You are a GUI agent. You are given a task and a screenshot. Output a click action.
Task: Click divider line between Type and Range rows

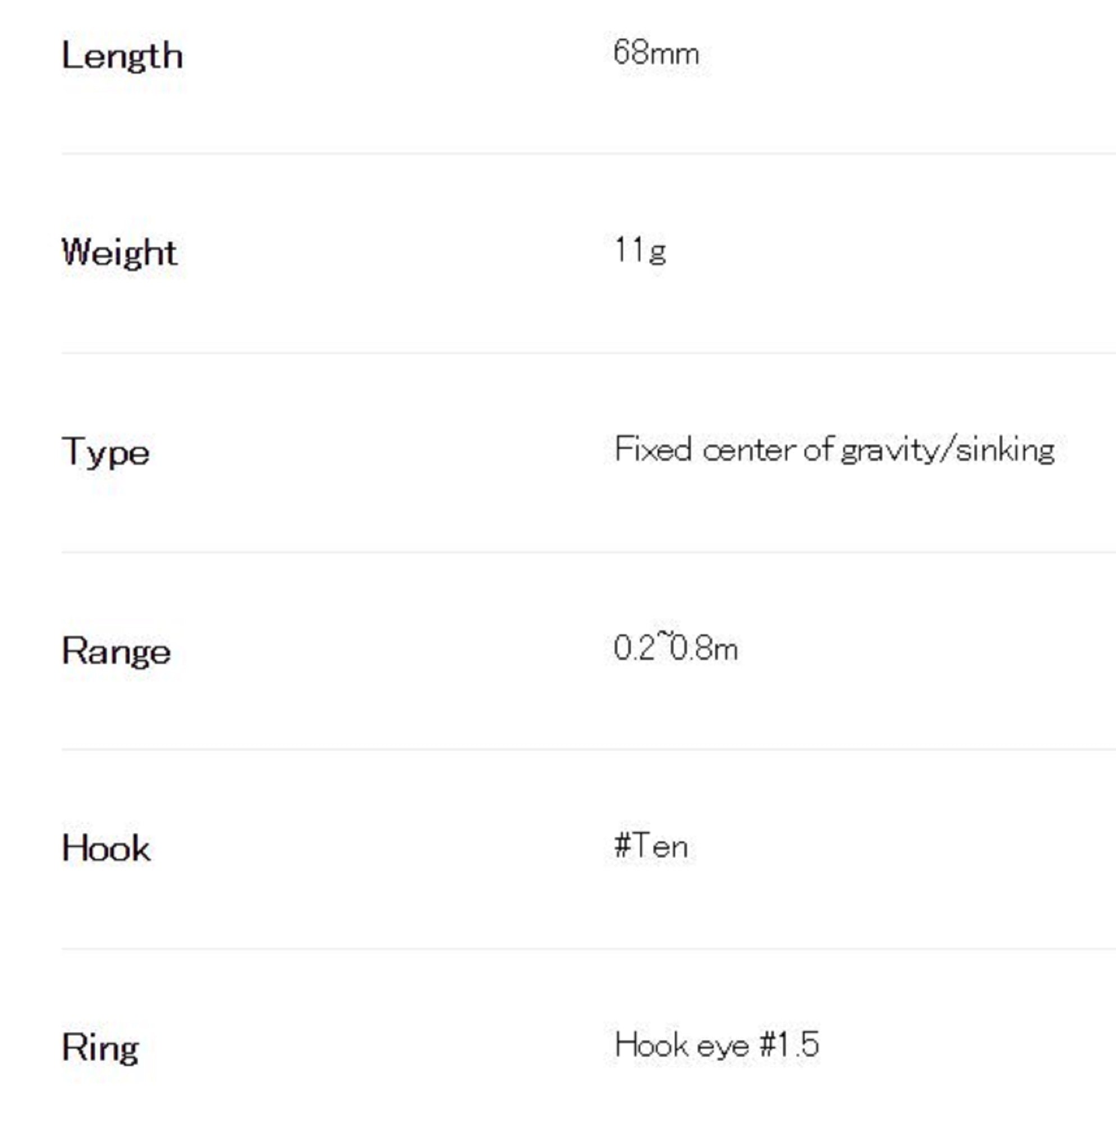[x=587, y=552]
